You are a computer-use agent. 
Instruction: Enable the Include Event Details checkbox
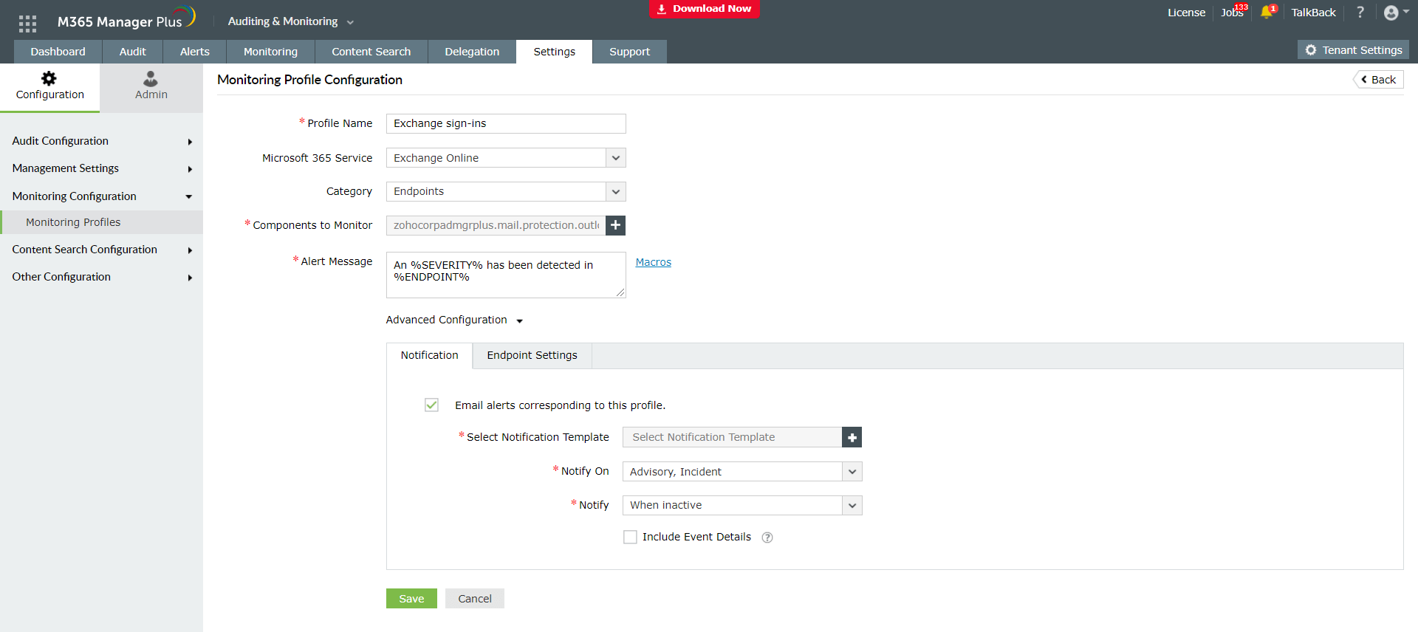click(x=630, y=537)
